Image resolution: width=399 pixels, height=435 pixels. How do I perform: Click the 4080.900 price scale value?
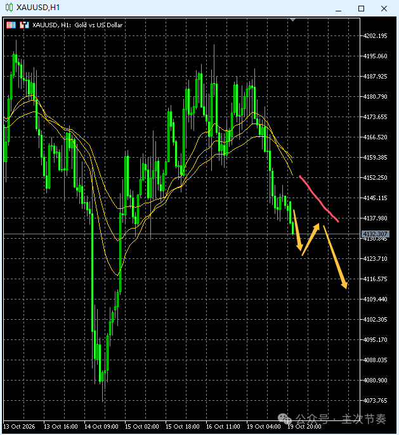coord(375,380)
